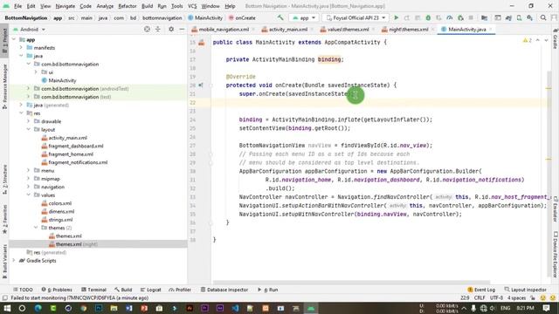This screenshot has height=314, width=559.
Task: Open the Build Variants side tab
Action: point(4,262)
